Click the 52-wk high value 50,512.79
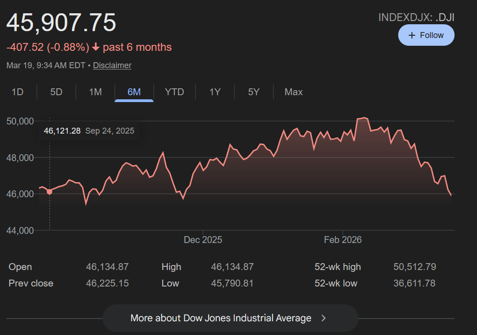The width and height of the screenshot is (477, 335). coord(414,267)
